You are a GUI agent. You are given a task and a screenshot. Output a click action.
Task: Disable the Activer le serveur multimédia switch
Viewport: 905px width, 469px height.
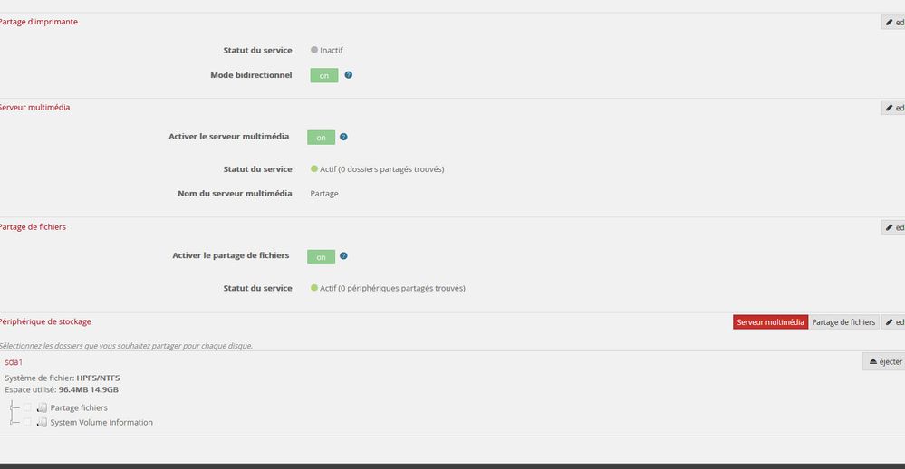click(321, 138)
